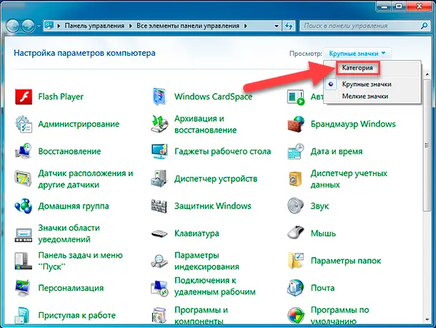The width and height of the screenshot is (436, 328).
Task: Click Все элементы панели управления breadcrumb
Action: [x=188, y=26]
